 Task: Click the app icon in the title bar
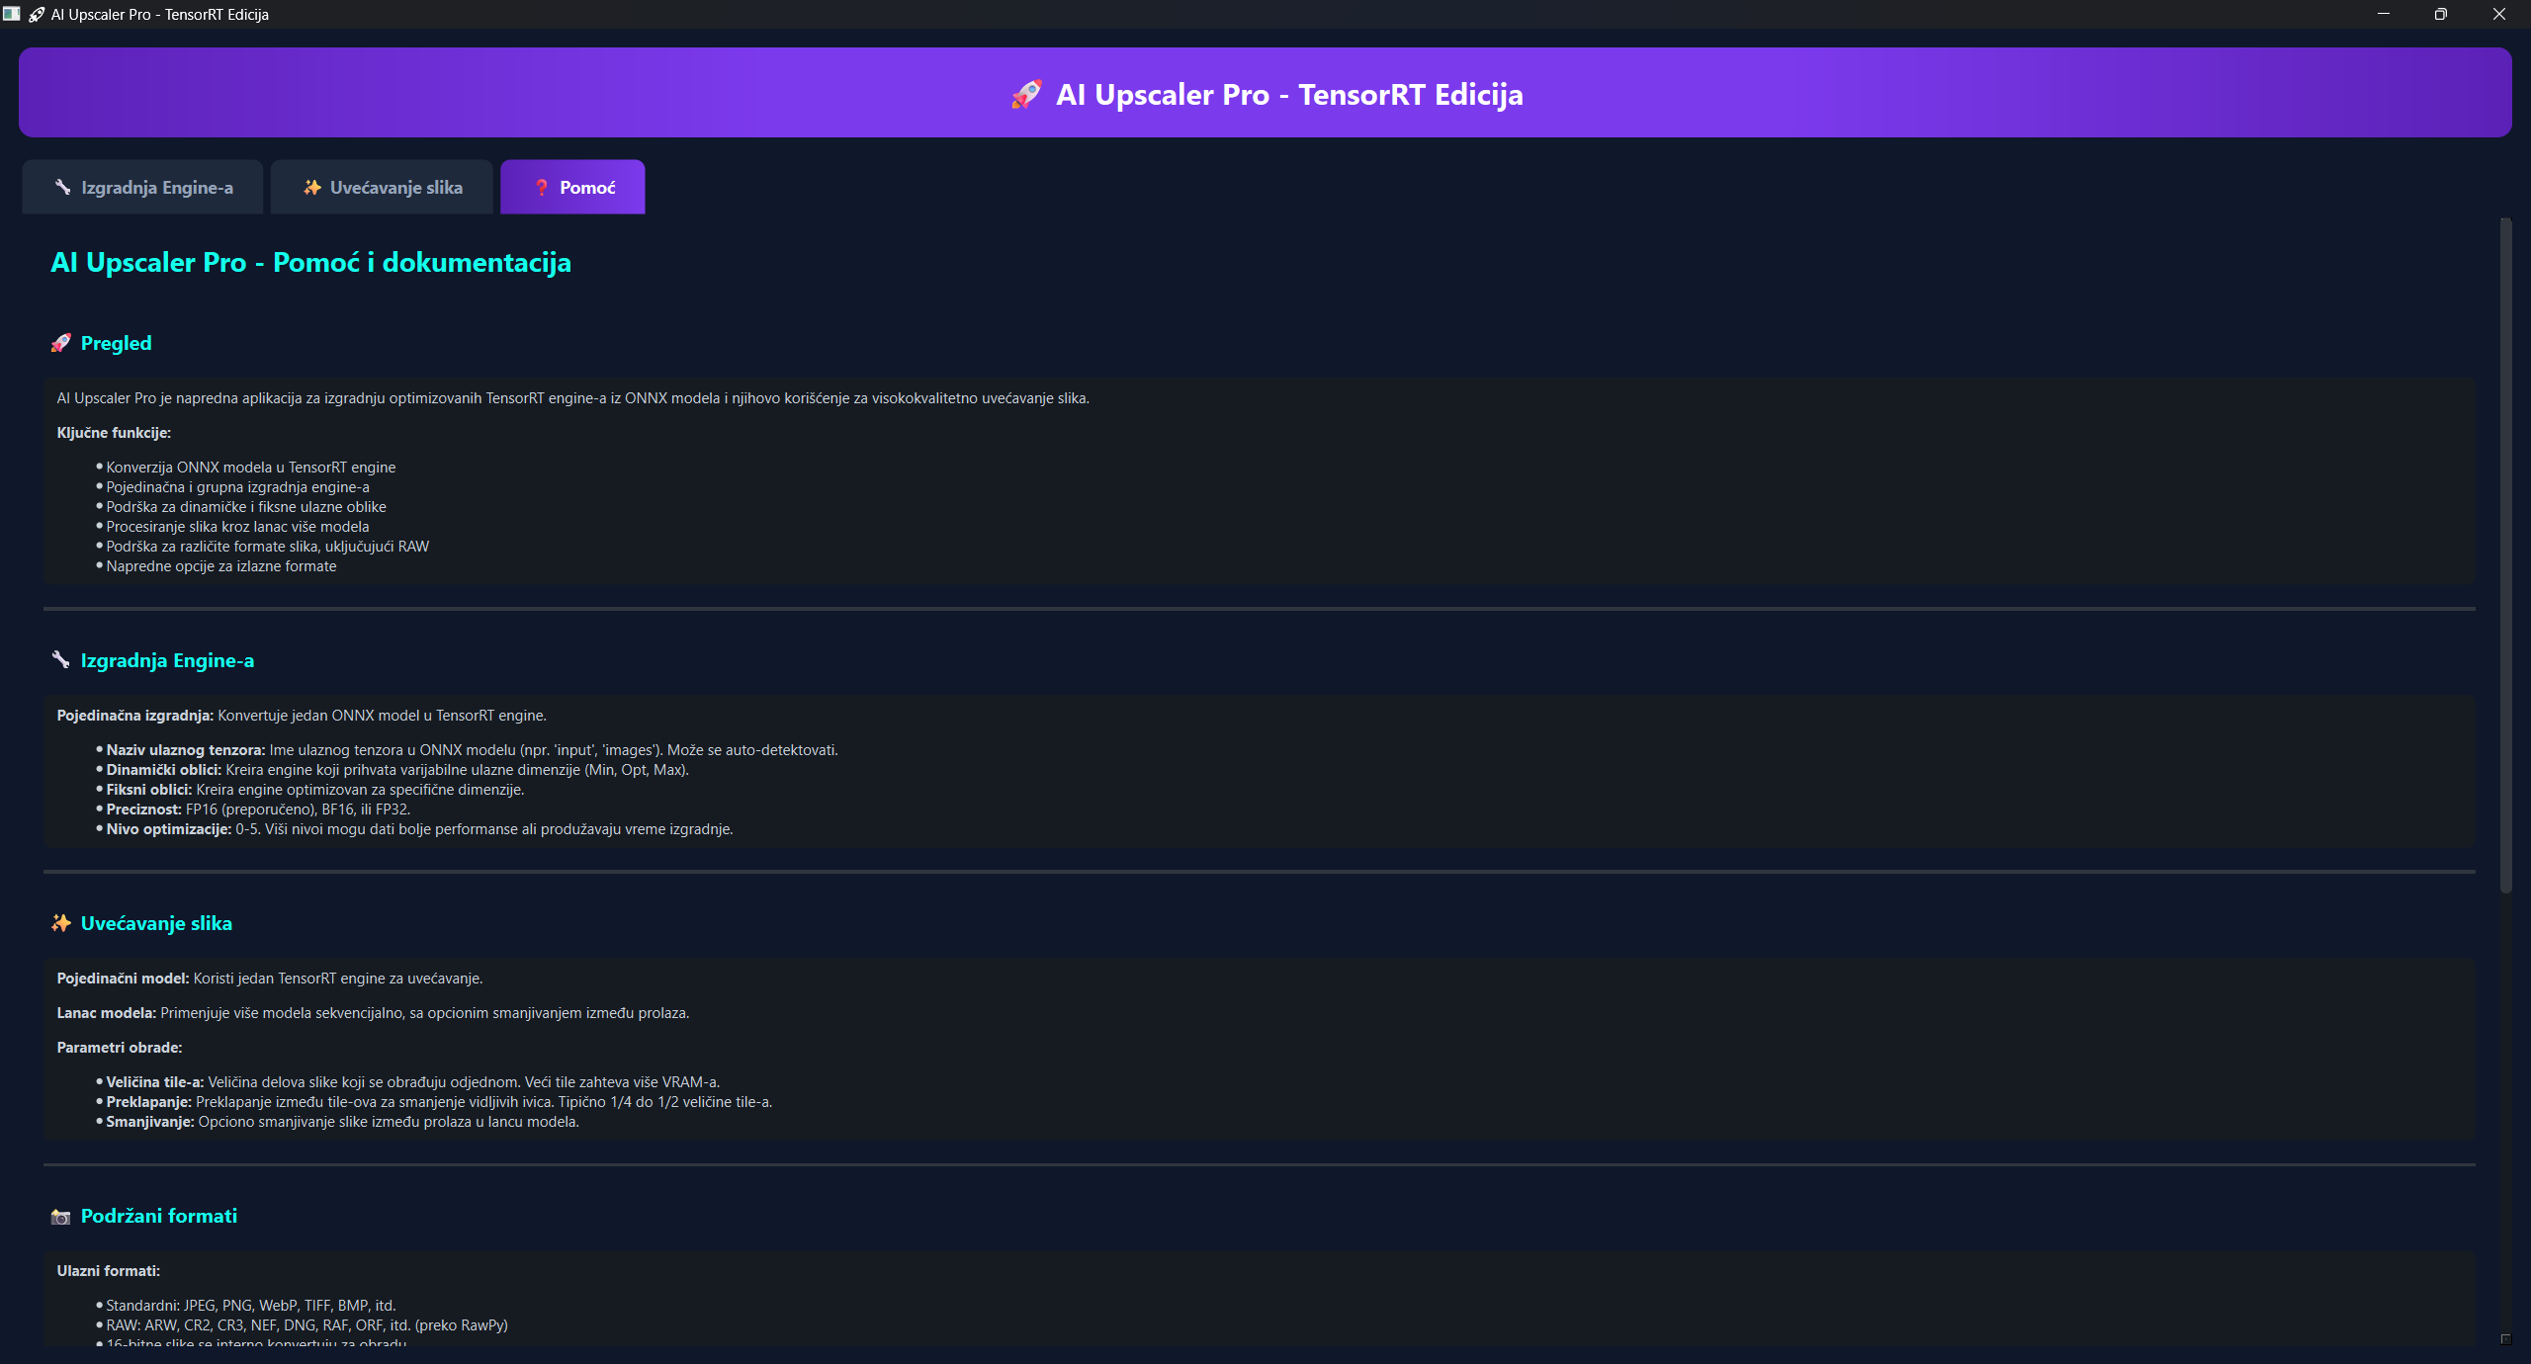pyautogui.click(x=12, y=14)
